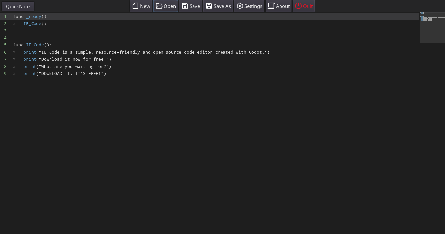
Task: Click the "DOWNLOAD IT, IT'S FREE!" line
Action: [65, 73]
